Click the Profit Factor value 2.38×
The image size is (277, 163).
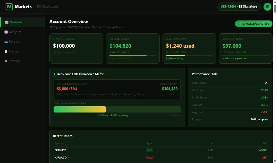(x=265, y=97)
